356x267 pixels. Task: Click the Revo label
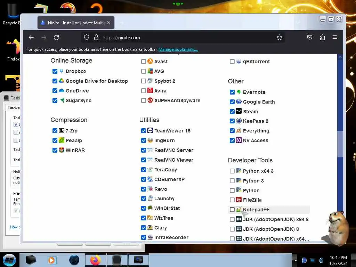(161, 189)
